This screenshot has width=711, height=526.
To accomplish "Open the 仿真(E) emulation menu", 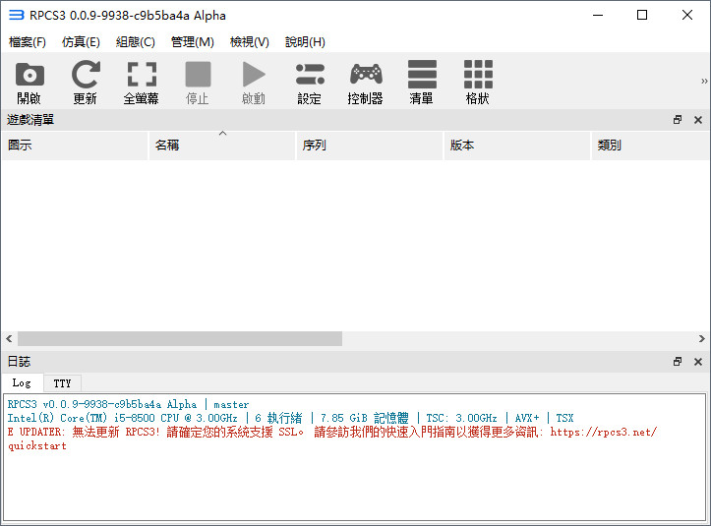I will tap(81, 42).
